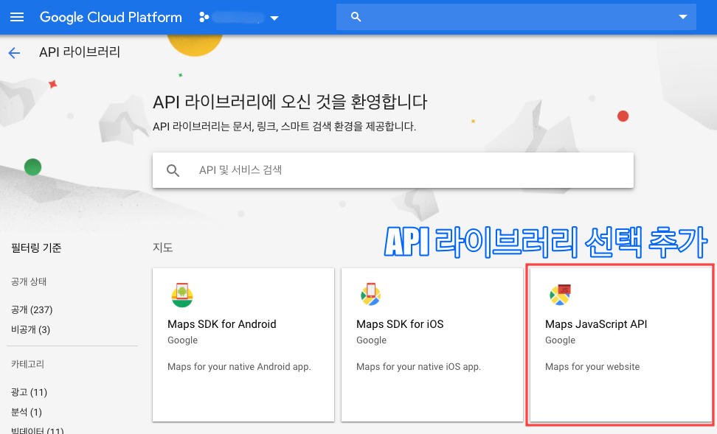The image size is (717, 434).
Task: Click 'Maps for your native Android app.' text
Action: pyautogui.click(x=239, y=366)
